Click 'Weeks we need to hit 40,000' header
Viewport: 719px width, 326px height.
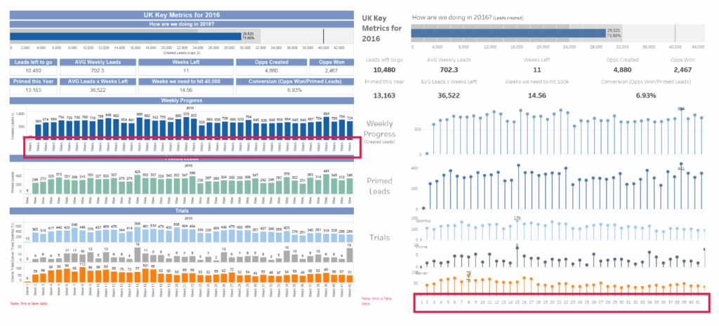186,81
